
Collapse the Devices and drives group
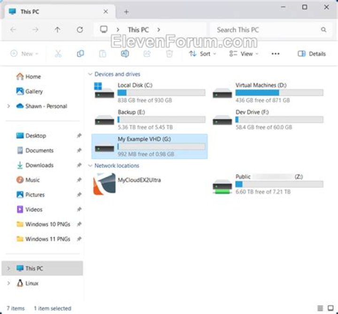pyautogui.click(x=90, y=74)
